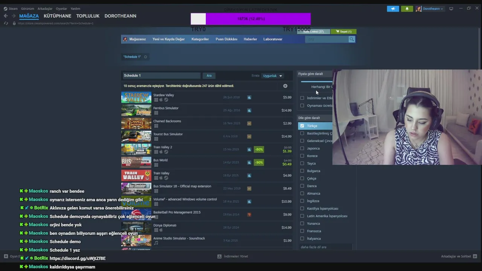Click Anime Studio Simulator music note icon
Viewport: 482px width, 271px height.
[156, 243]
